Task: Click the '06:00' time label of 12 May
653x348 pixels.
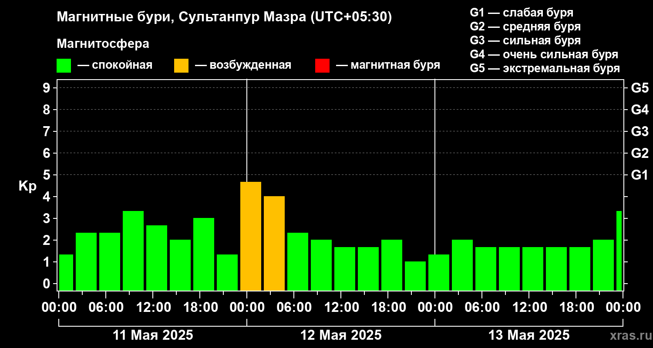Action: coord(295,308)
